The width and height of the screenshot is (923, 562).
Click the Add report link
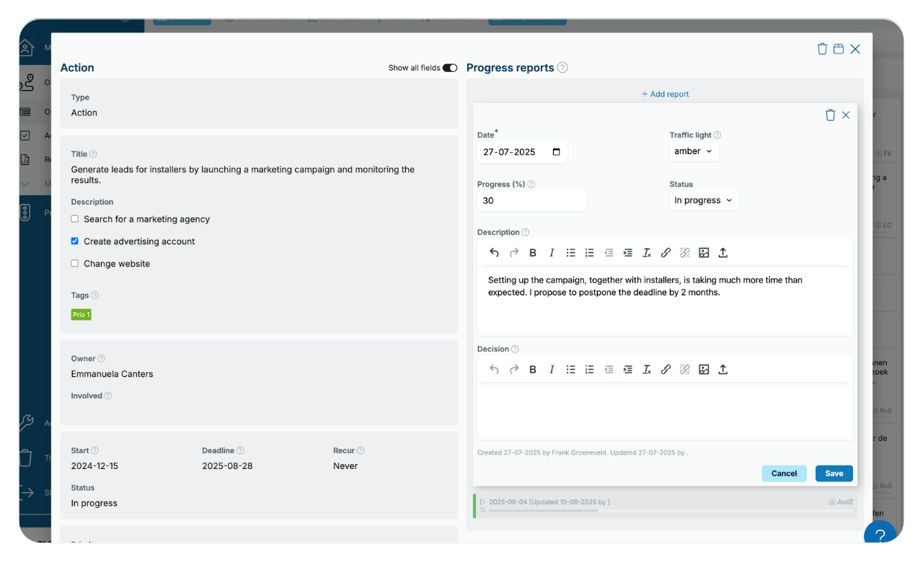pyautogui.click(x=665, y=94)
